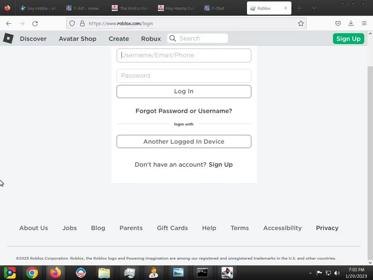Open the Privacy footer link
Image resolution: width=373 pixels, height=280 pixels.
[327, 228]
